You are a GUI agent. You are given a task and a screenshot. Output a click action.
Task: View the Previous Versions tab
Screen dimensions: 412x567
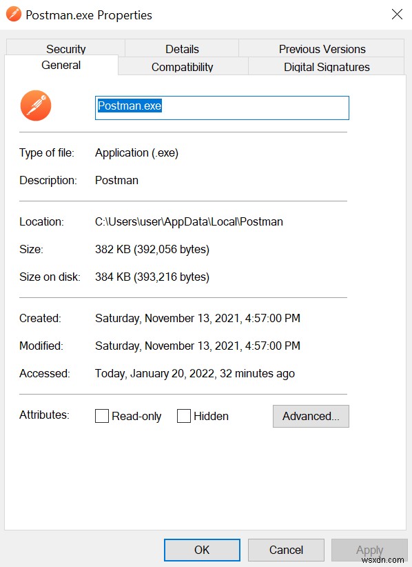[322, 49]
